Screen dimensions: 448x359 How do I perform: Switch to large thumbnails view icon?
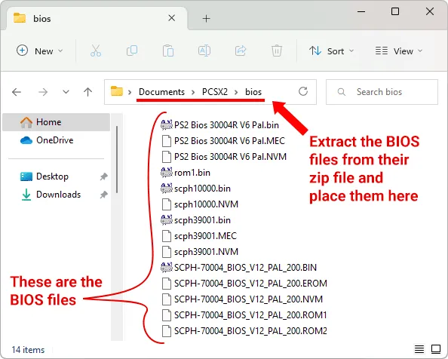pyautogui.click(x=436, y=349)
